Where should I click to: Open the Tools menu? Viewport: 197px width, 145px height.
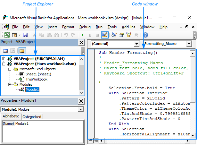pos(112,27)
